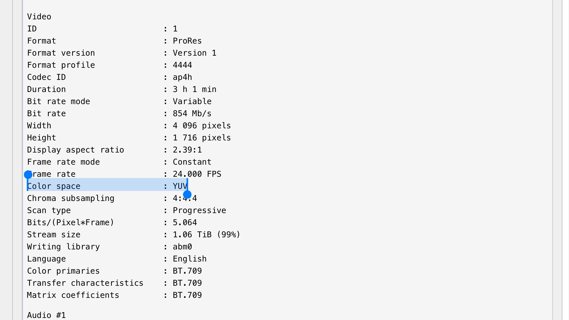
Task: Click the highlighted Color space label
Action: 54,186
